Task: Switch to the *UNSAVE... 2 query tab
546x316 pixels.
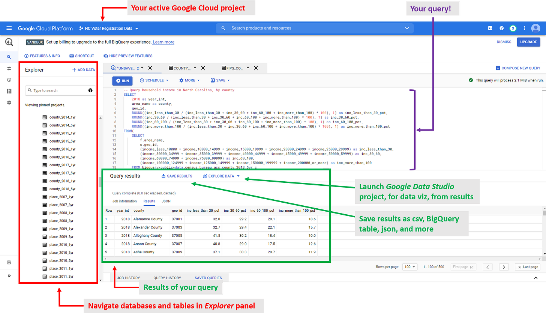Action: click(125, 68)
